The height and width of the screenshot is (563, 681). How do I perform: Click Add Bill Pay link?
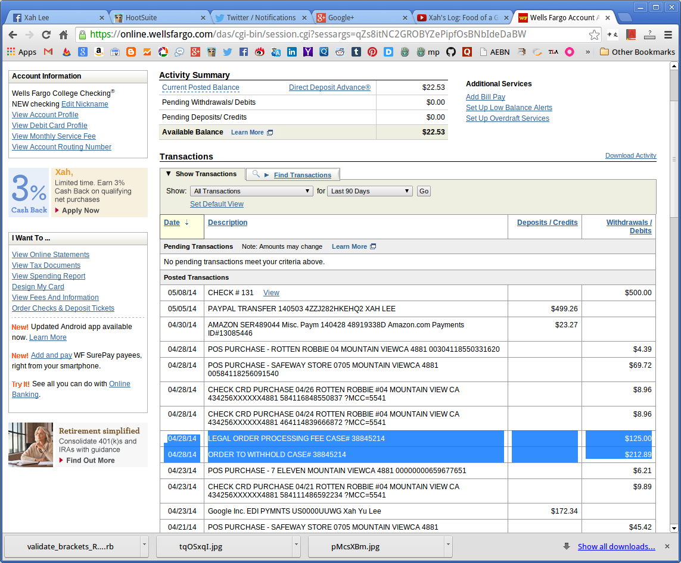486,97
